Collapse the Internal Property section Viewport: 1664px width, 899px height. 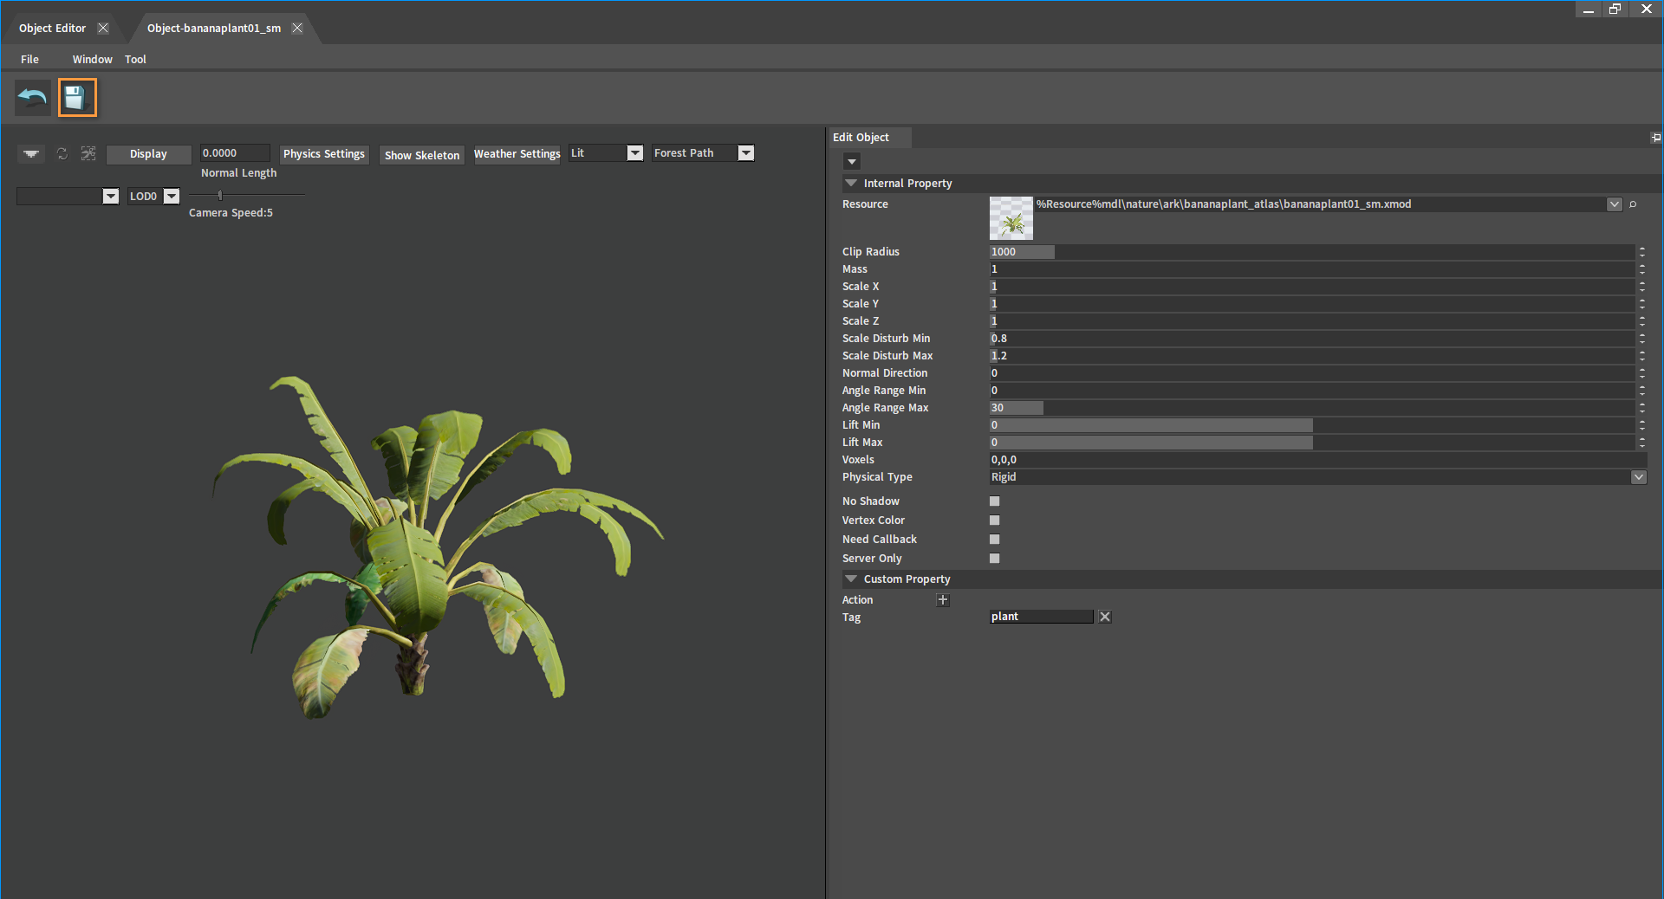click(851, 184)
